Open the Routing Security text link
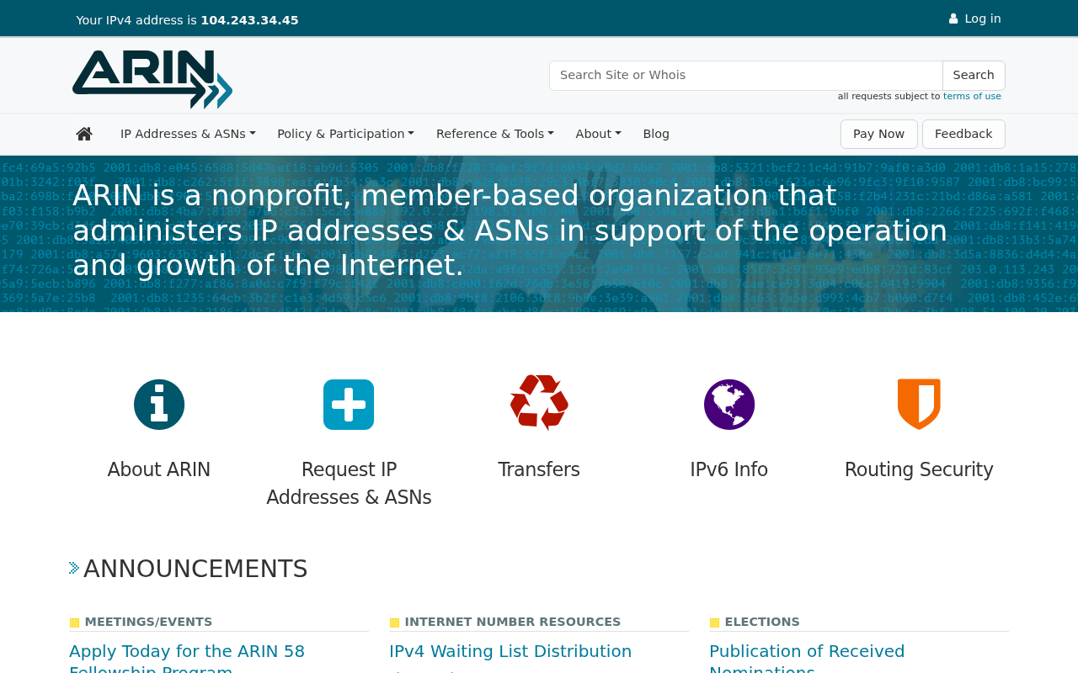The width and height of the screenshot is (1078, 673). point(919,469)
